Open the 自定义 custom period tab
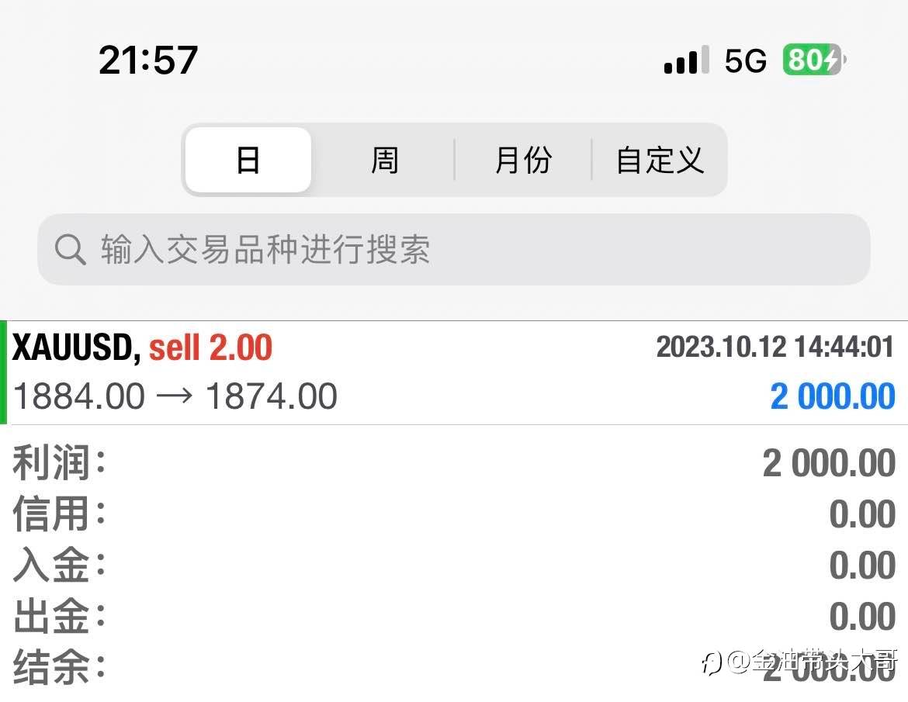The image size is (908, 702). 660,160
